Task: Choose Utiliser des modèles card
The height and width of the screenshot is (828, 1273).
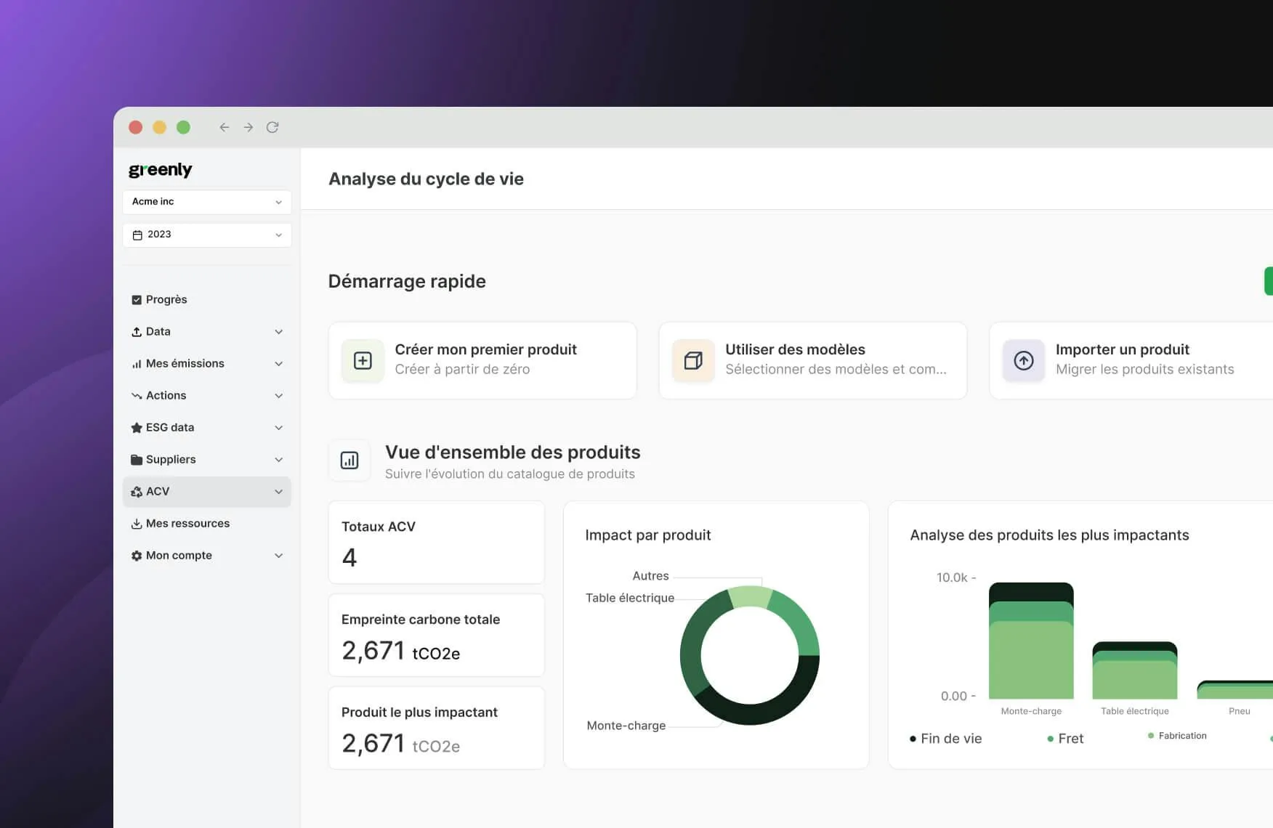Action: click(813, 360)
